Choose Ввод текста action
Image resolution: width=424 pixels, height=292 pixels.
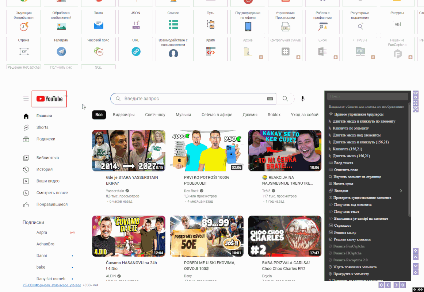coord(343,163)
